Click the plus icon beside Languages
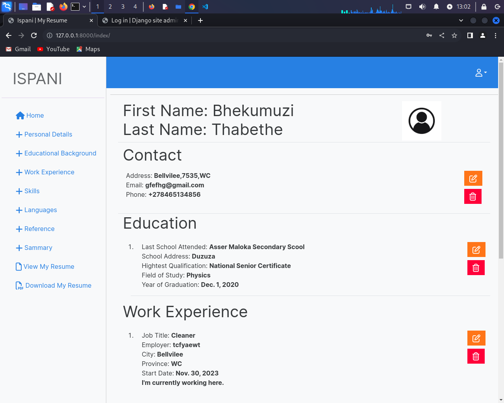 tap(19, 210)
